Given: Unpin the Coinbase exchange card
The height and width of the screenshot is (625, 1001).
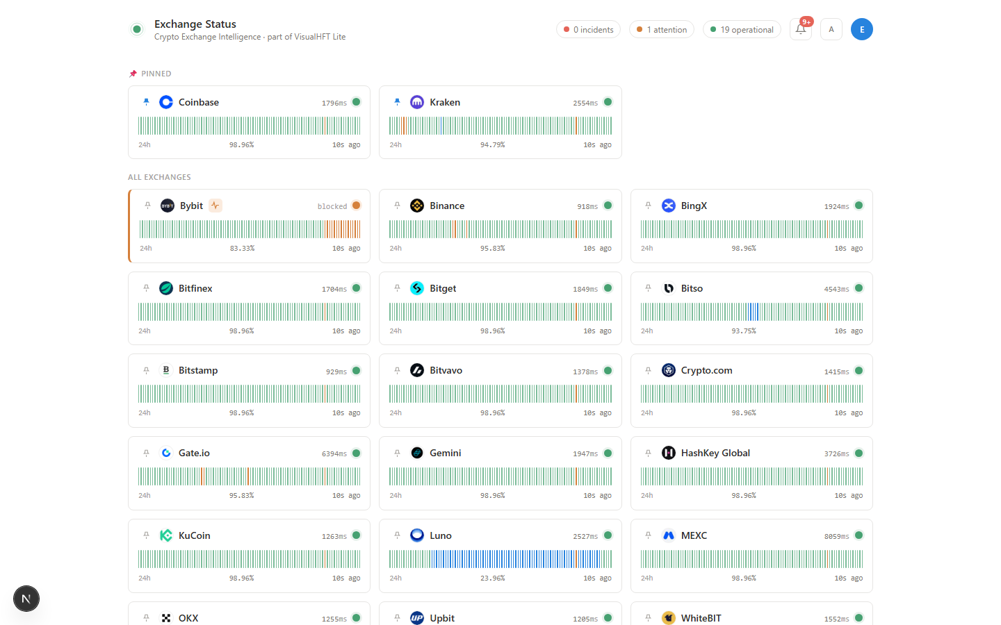Looking at the screenshot, I should (146, 102).
